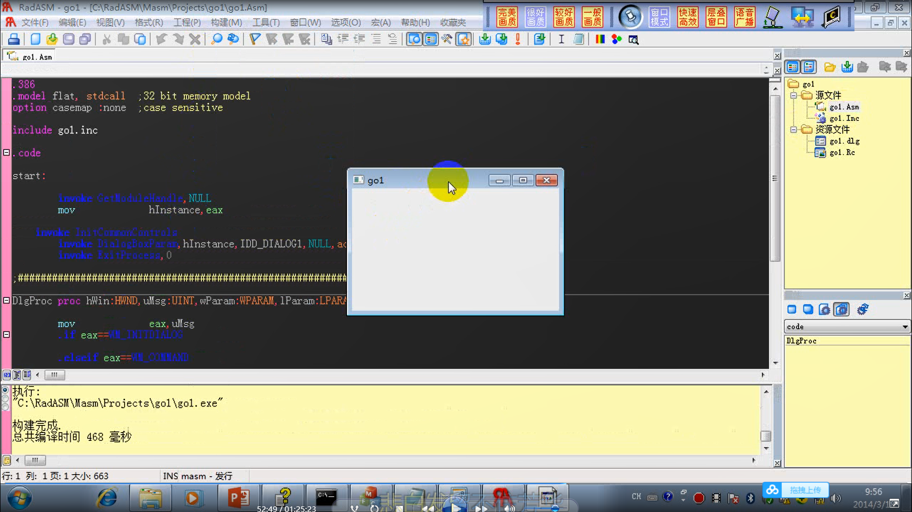Toggle project file-view button in project panel
The height and width of the screenshot is (512, 912).
point(793,67)
